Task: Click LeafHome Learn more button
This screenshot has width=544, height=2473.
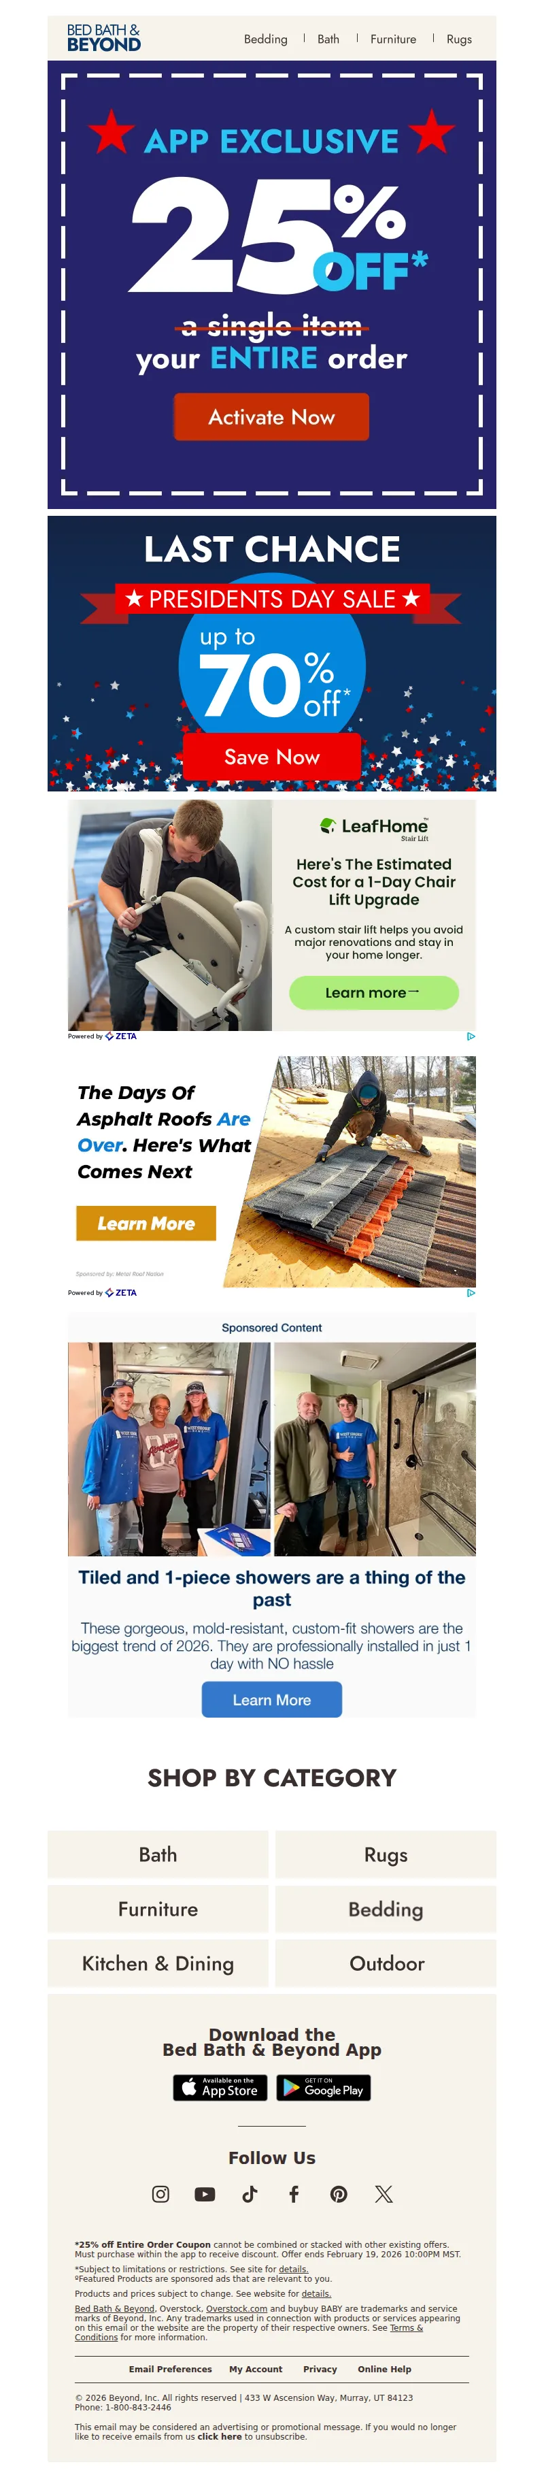Action: coord(373,993)
